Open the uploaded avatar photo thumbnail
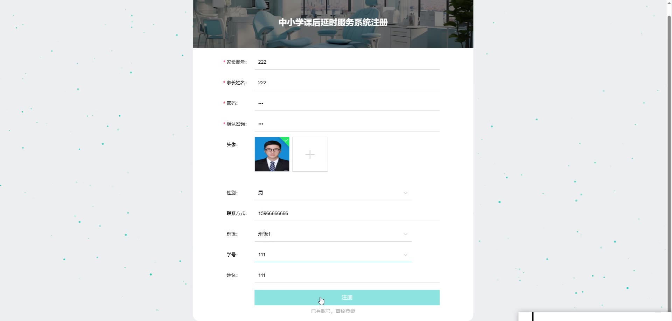The image size is (672, 321). (272, 154)
